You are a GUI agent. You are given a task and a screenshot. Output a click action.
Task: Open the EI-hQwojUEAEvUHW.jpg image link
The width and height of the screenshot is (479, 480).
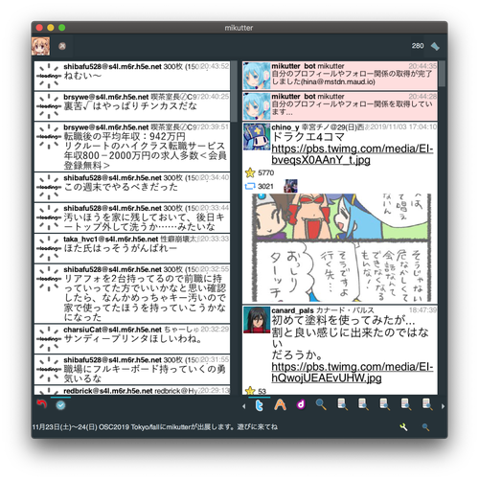tap(353, 373)
